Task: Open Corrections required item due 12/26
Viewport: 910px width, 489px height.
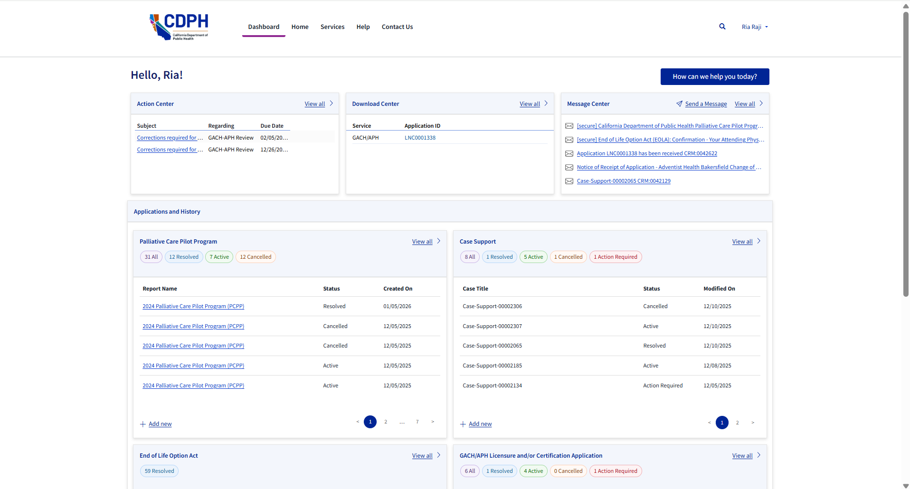Action: click(x=170, y=150)
